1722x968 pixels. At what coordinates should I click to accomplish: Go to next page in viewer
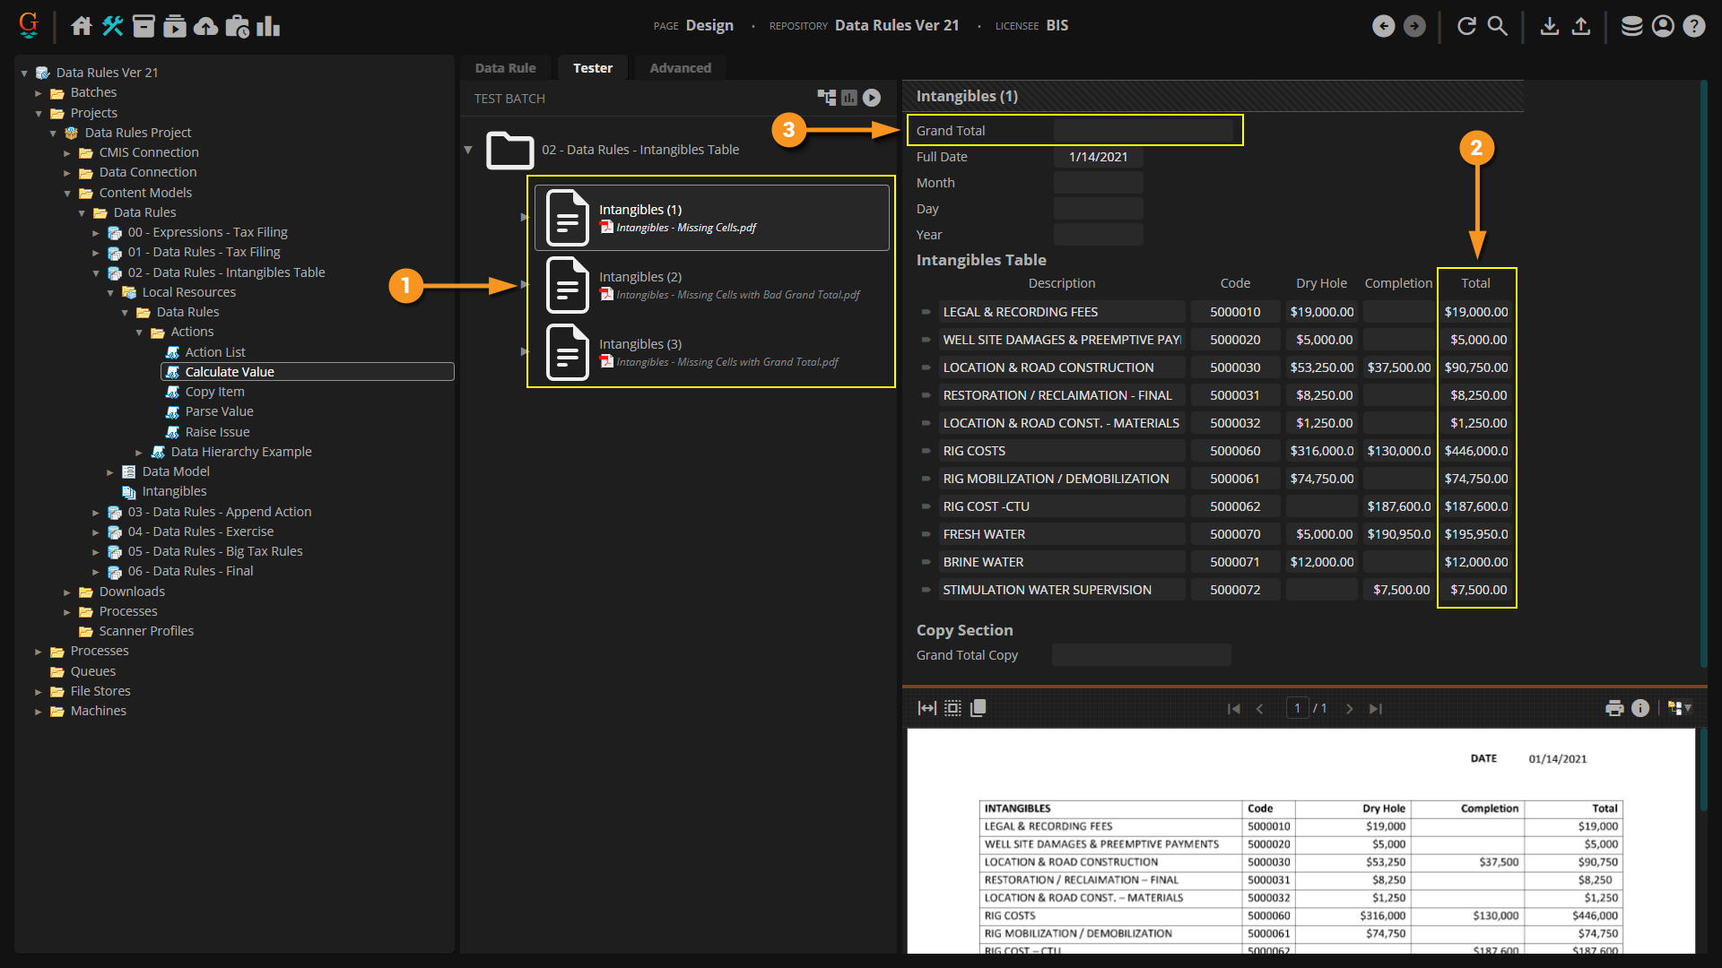tap(1349, 708)
